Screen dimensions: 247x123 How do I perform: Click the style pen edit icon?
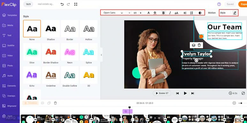[x=235, y=13]
